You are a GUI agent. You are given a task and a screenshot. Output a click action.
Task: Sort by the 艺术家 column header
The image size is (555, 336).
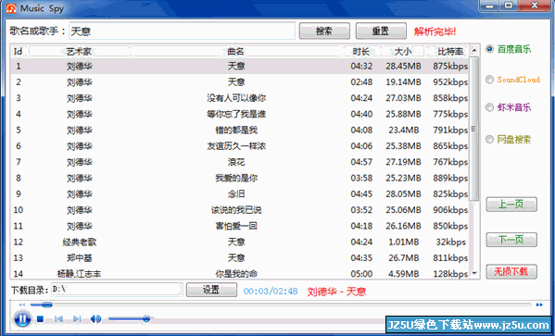(x=80, y=51)
